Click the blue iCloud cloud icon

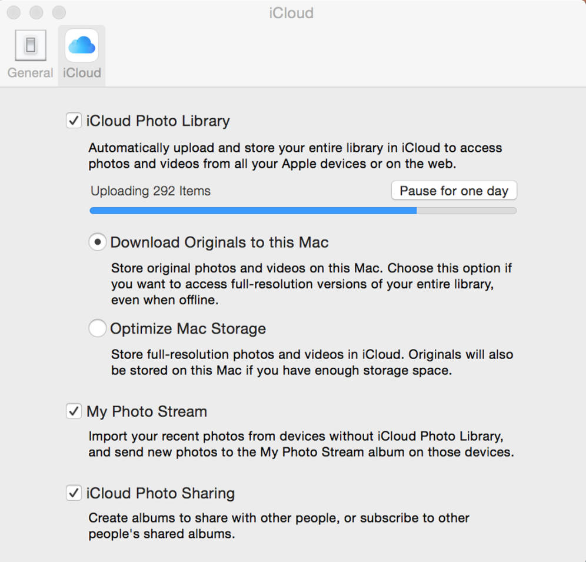click(82, 45)
